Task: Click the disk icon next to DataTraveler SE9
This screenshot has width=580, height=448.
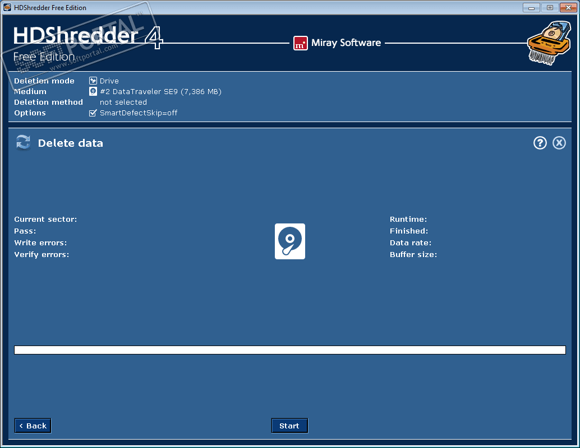Action: pos(93,91)
